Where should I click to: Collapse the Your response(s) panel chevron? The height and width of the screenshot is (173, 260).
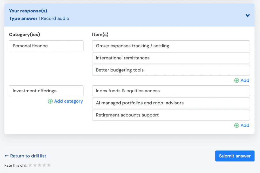point(248,16)
